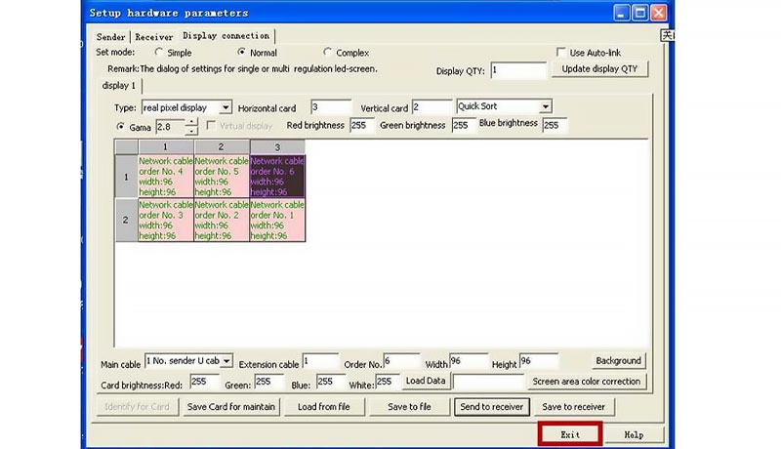Click Save to file button
Viewport: 781px width, 449px height.
(409, 407)
